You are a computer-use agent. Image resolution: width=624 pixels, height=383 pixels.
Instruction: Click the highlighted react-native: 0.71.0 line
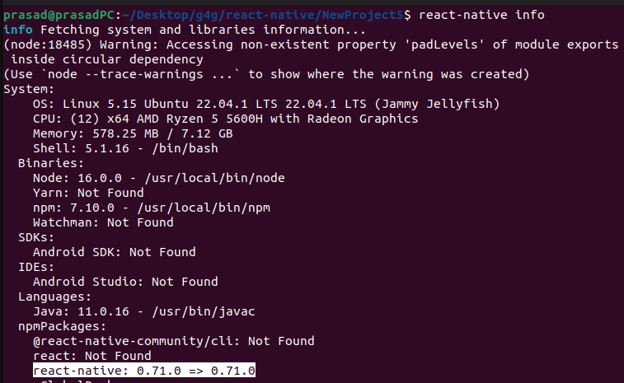click(144, 371)
